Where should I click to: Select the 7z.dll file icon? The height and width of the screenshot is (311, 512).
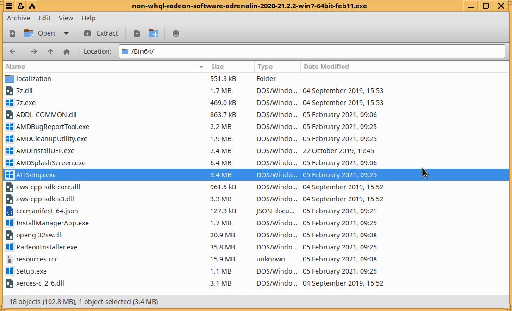click(x=10, y=91)
